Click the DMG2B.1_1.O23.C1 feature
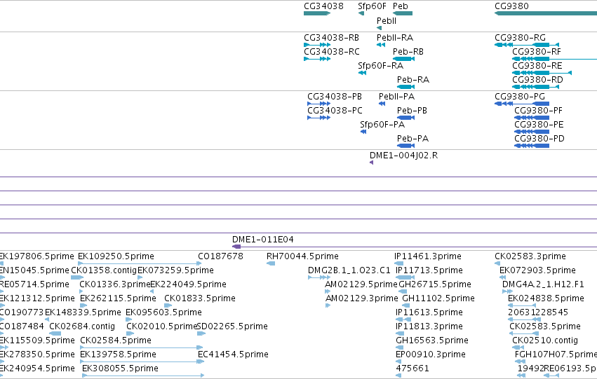Viewport: 597px width, 379px height. click(319, 277)
